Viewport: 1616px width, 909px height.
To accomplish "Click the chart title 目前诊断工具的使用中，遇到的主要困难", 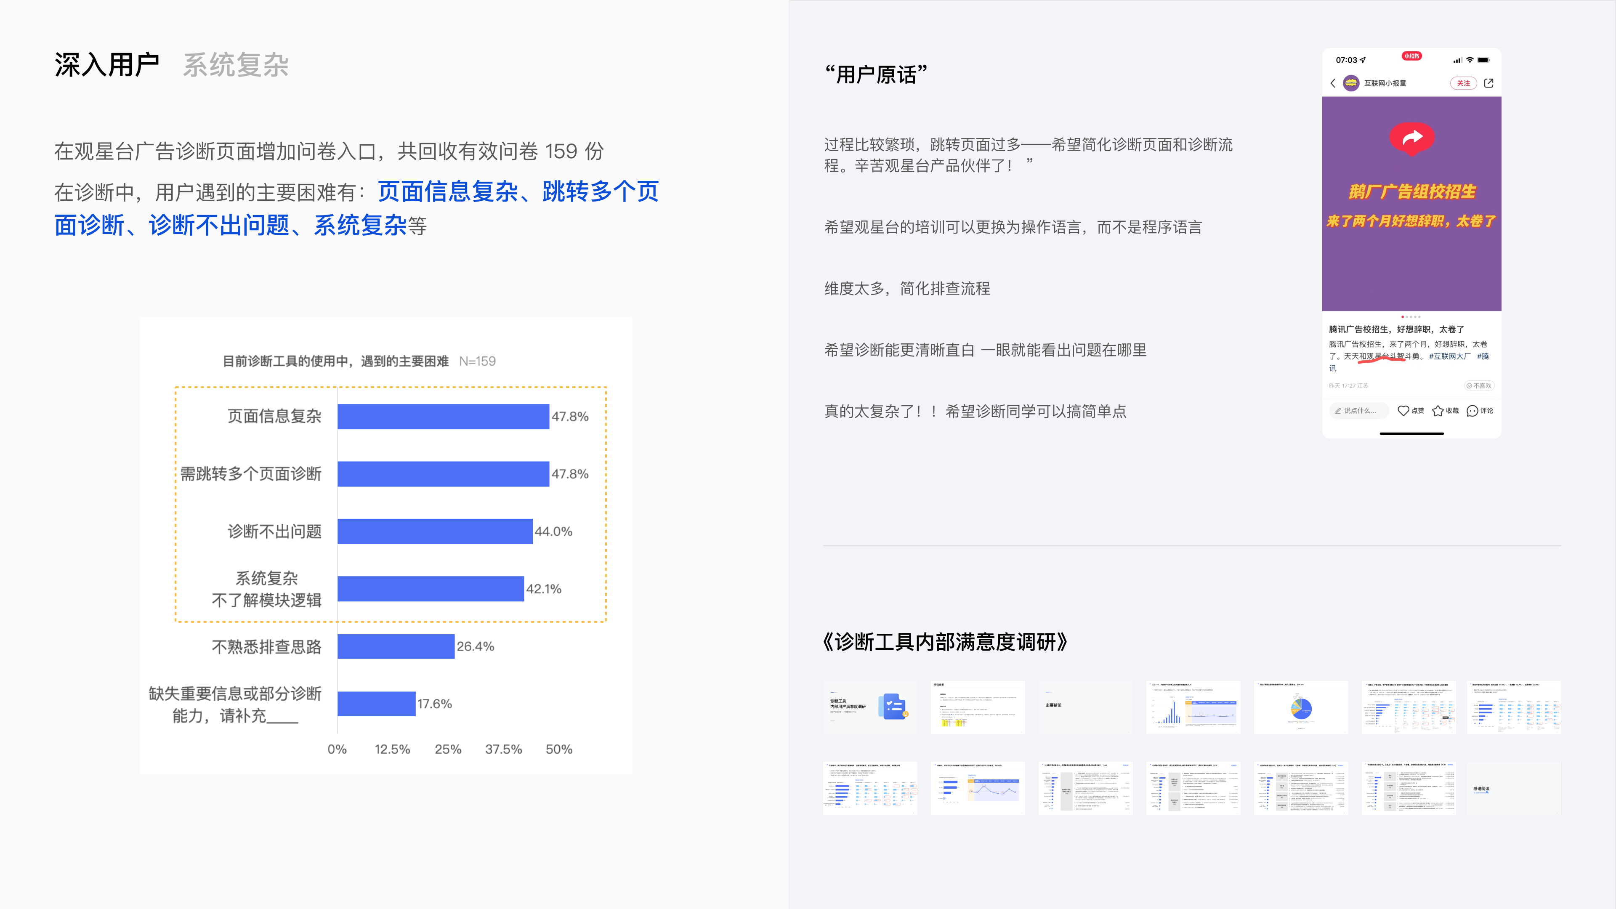I will [x=336, y=361].
